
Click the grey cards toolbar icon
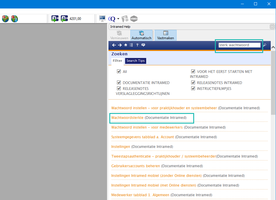tap(125, 19)
